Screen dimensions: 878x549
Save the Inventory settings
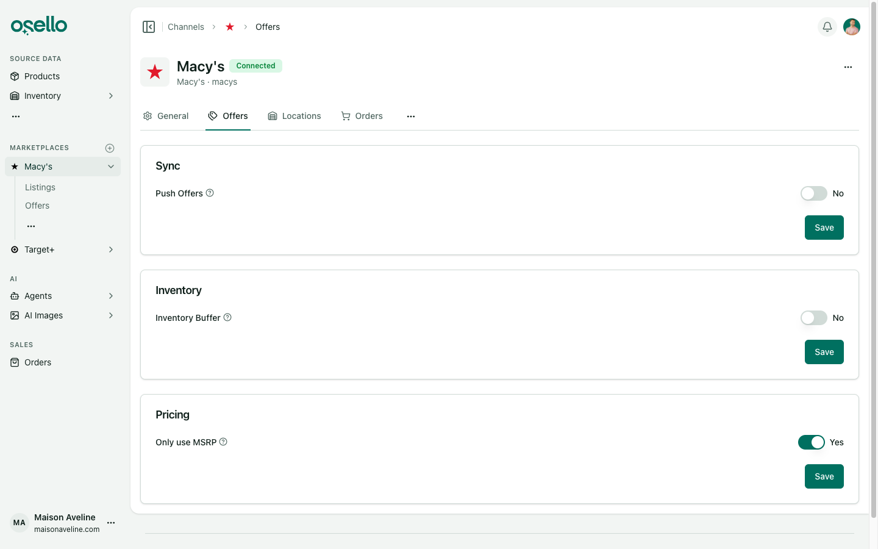[824, 352]
